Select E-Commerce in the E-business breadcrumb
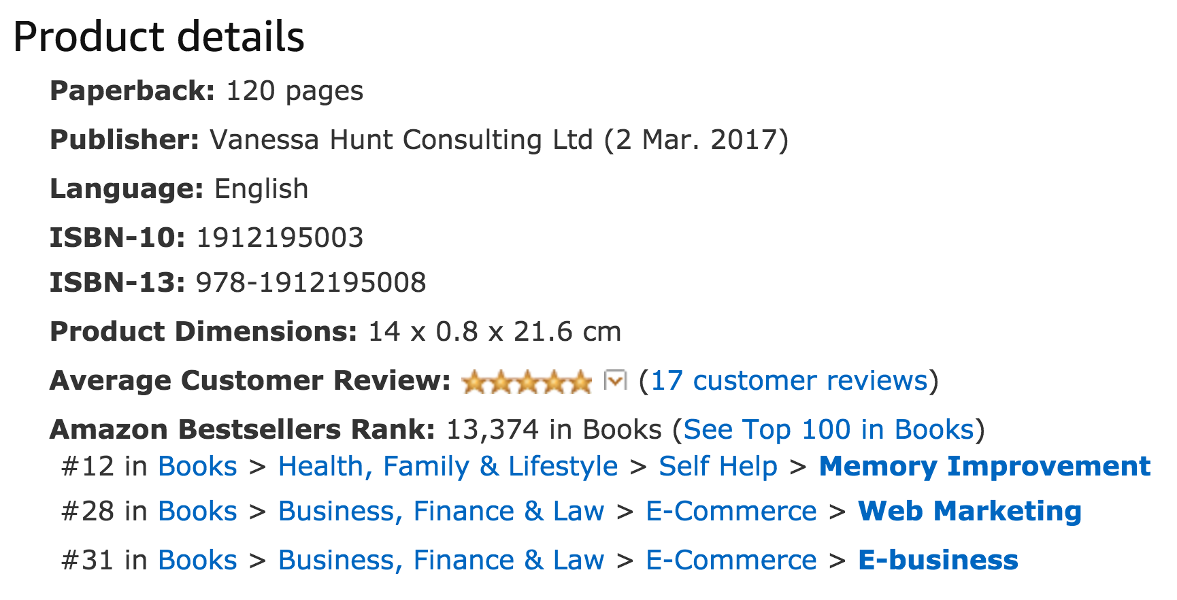1177x600 pixels. [x=731, y=560]
